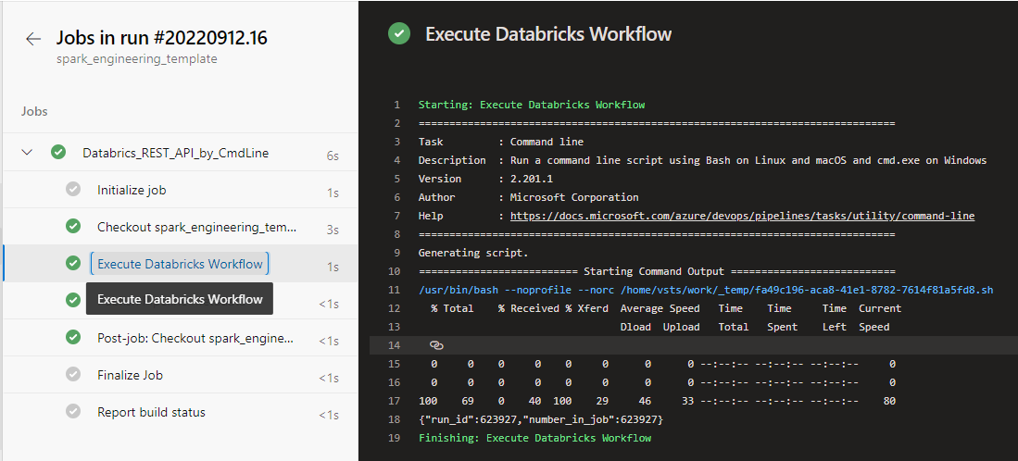1018x461 pixels.
Task: Click the Author : Microsoft Corporation line
Action: pos(529,197)
